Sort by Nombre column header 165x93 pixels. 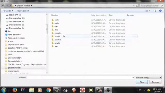click(x=54, y=15)
